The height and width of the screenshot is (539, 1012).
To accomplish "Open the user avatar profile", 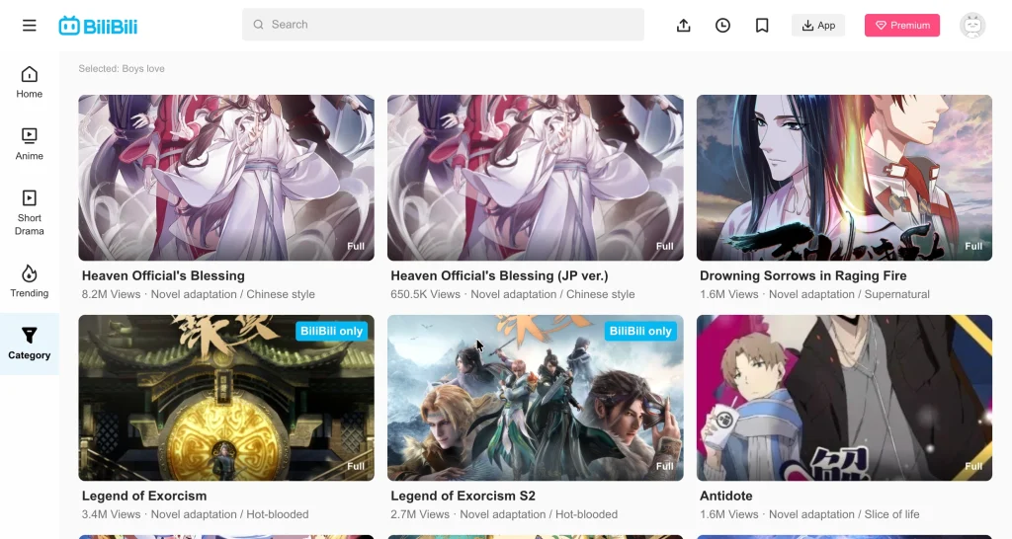I will pos(972,25).
